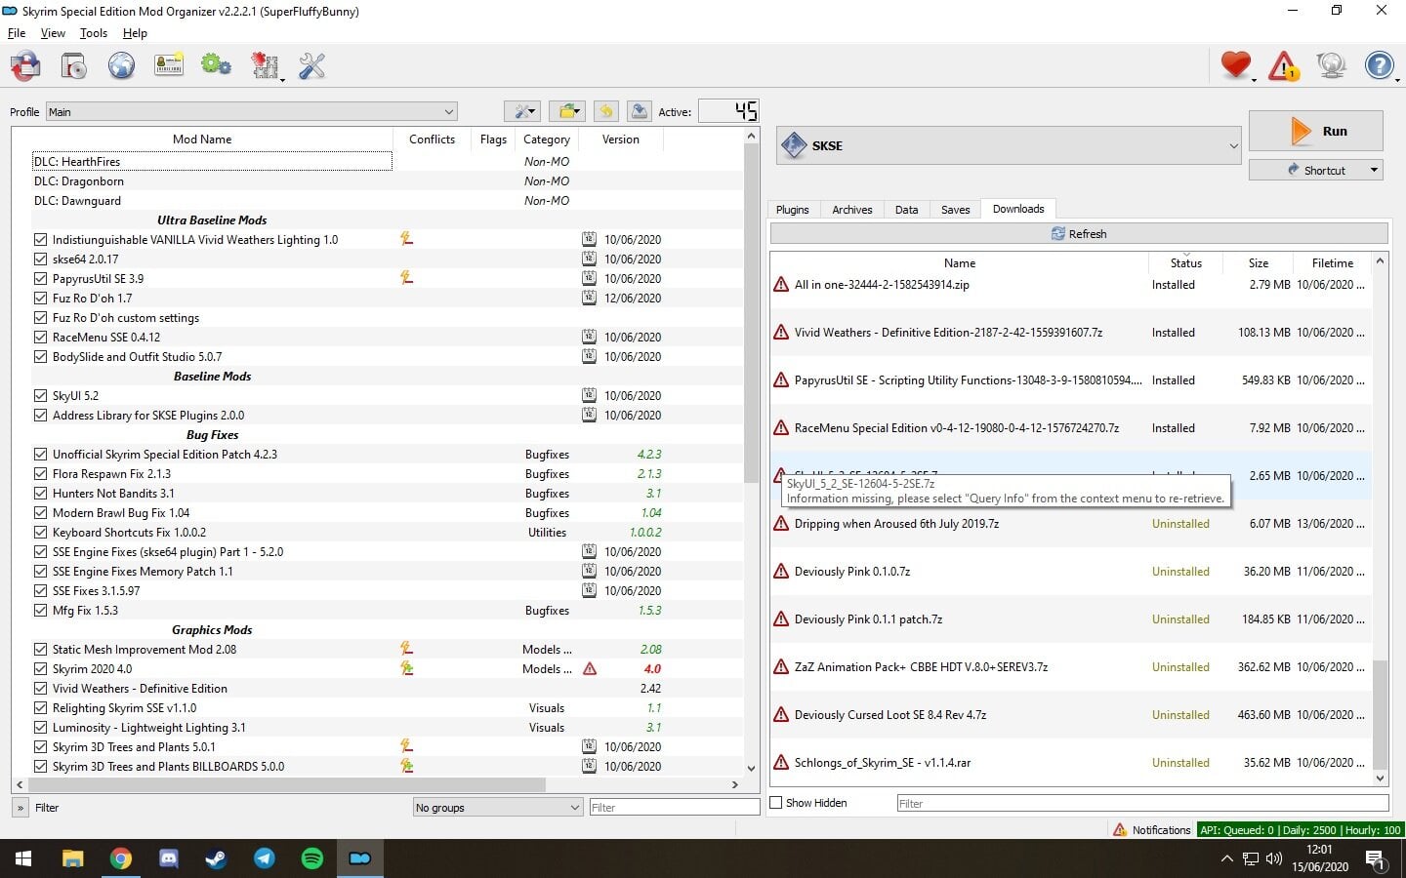Open the blue question mark Help icon
1406x878 pixels.
pyautogui.click(x=1379, y=66)
